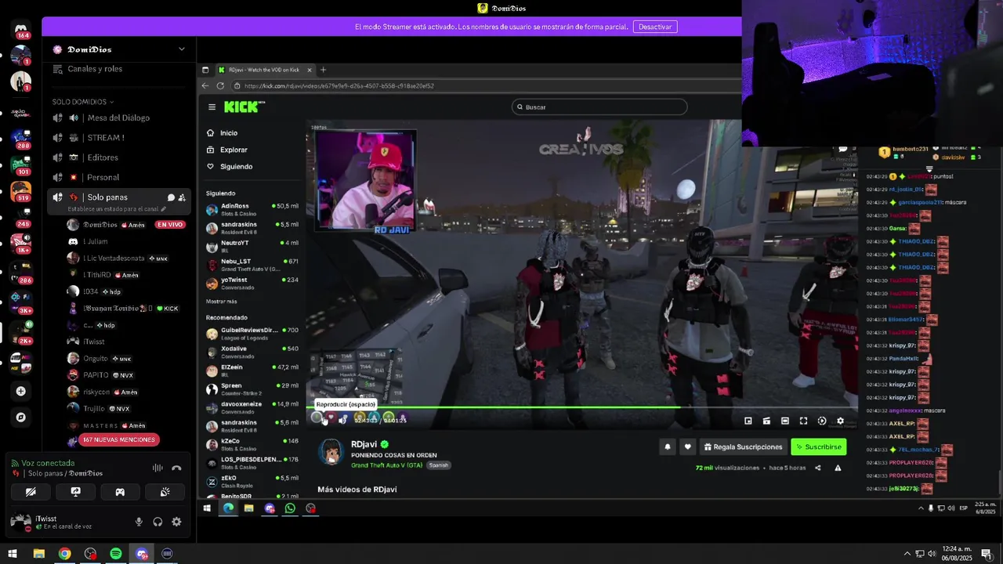
Task: Share your screen in Discord
Action: [75, 492]
